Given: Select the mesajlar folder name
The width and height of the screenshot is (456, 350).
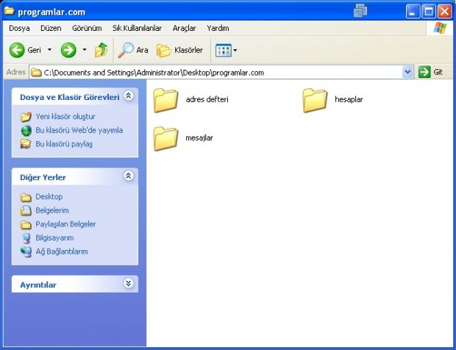Looking at the screenshot, I should point(199,137).
